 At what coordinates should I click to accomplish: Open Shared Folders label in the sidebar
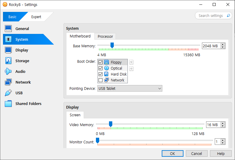(28, 103)
